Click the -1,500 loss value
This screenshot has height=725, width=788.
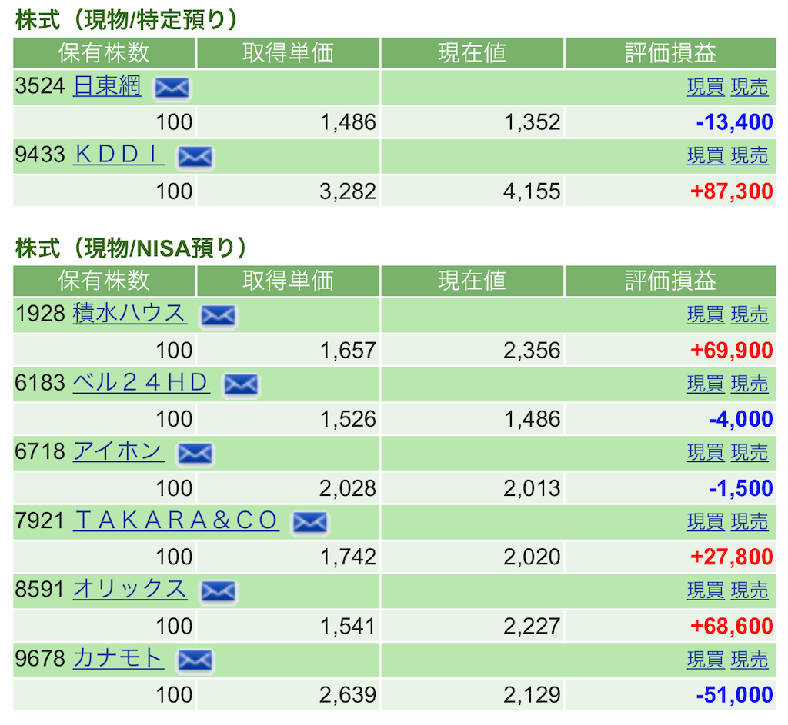click(741, 488)
